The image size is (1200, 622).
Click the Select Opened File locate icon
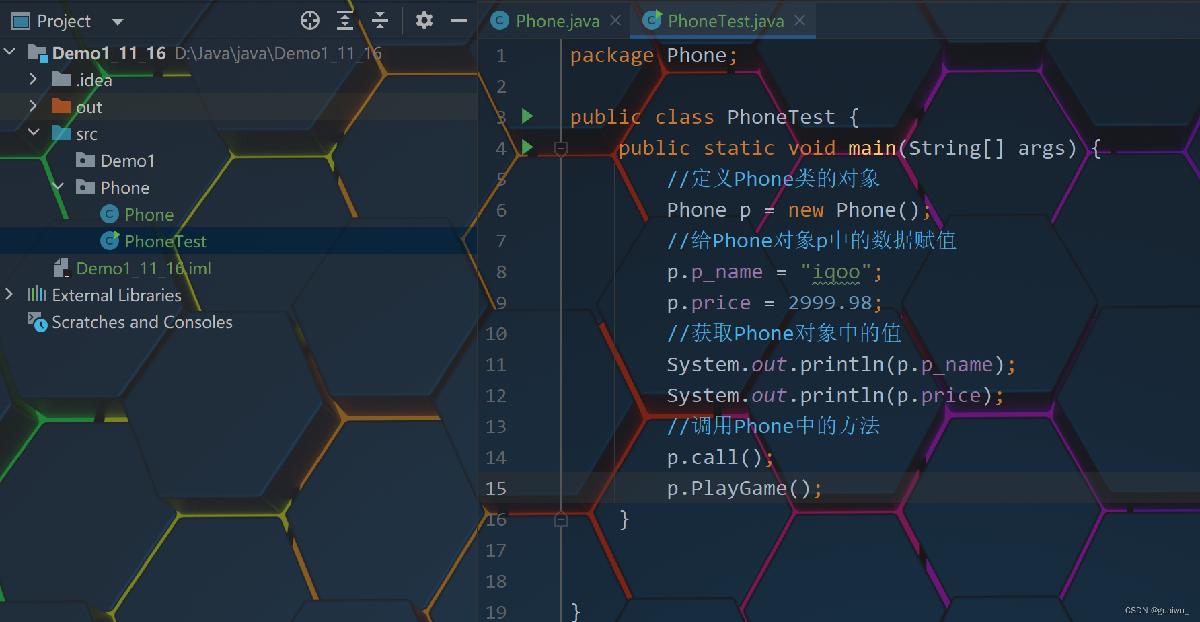pyautogui.click(x=310, y=21)
